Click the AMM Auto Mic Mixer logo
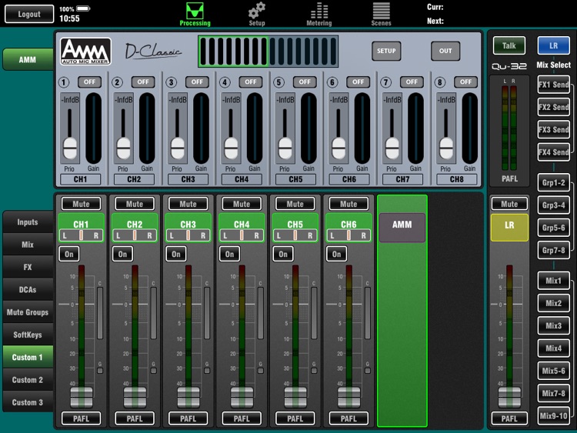This screenshot has width=577, height=433. coord(85,52)
